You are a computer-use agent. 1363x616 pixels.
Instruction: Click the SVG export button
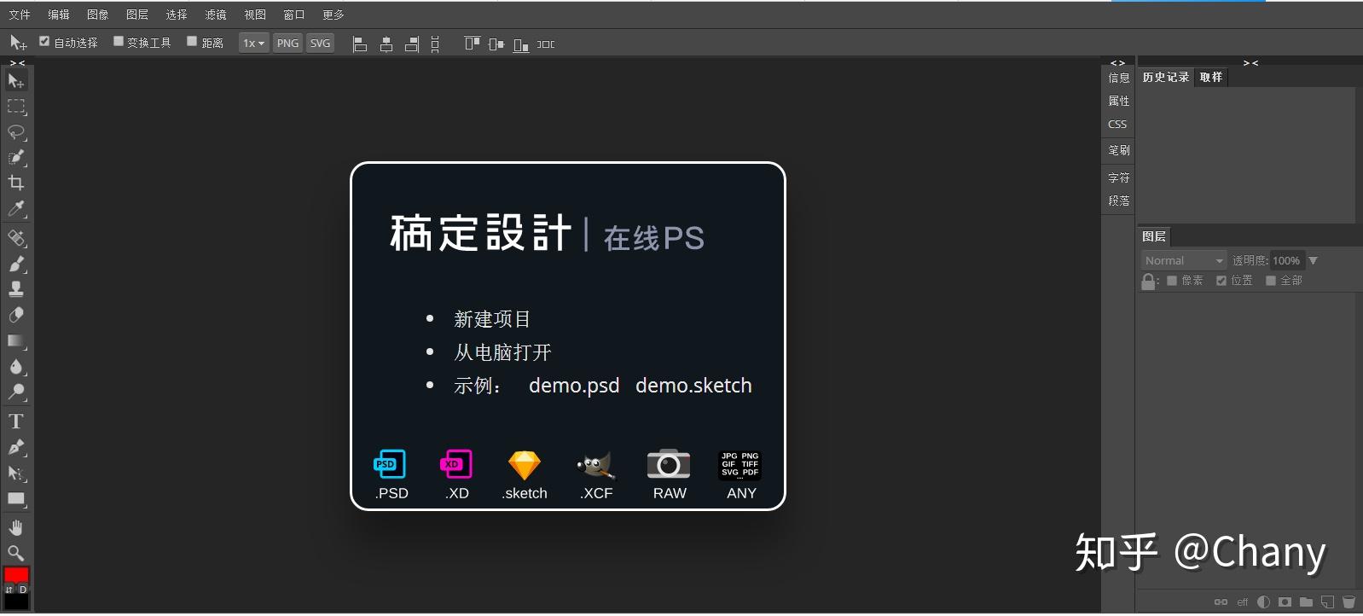pyautogui.click(x=320, y=44)
